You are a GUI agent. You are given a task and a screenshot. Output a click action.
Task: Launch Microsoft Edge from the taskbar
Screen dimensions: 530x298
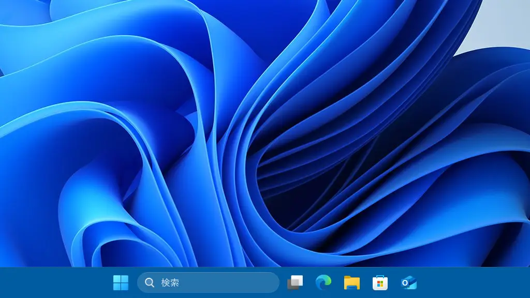pos(323,282)
